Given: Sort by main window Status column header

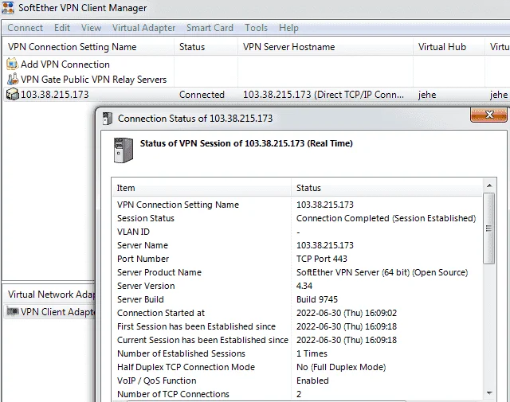Looking at the screenshot, I should point(206,47).
